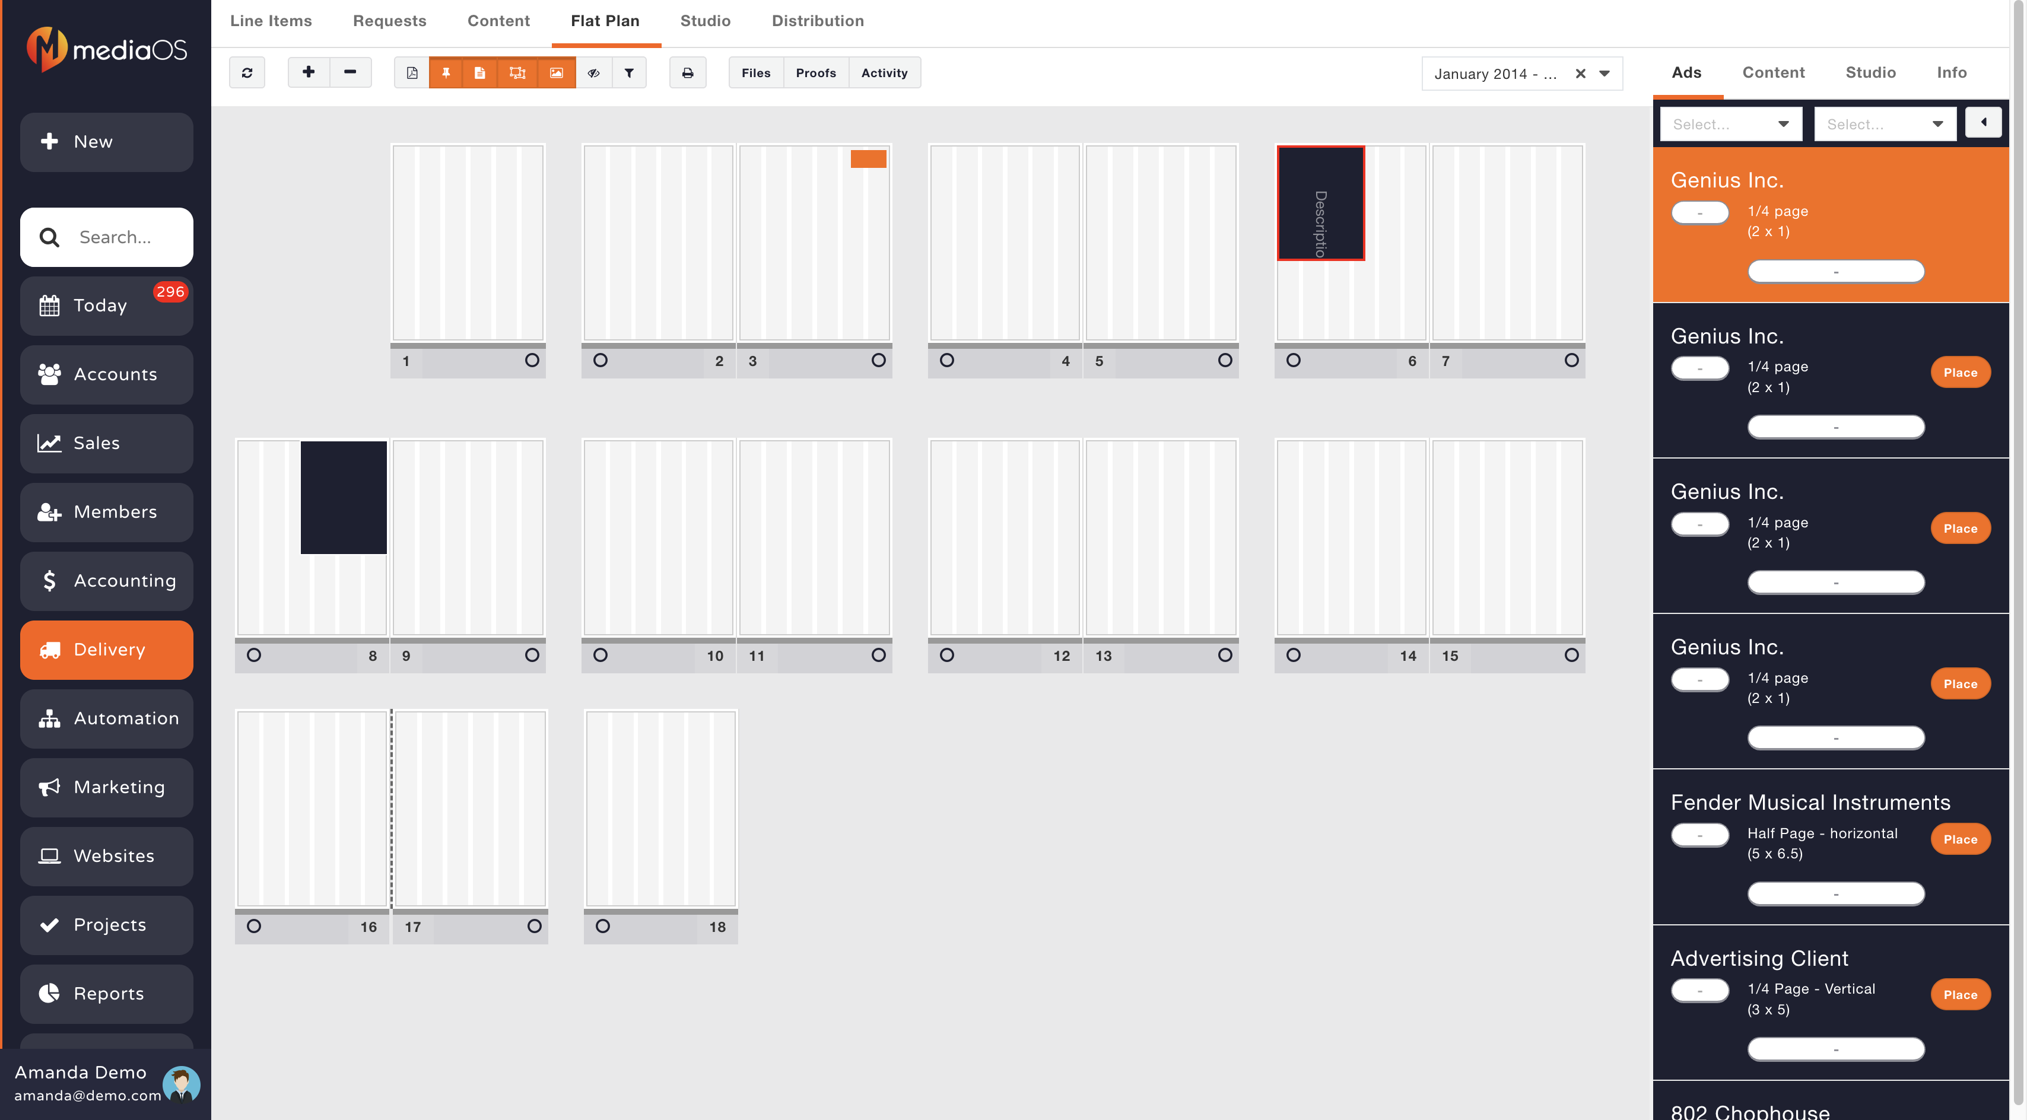Click the minus remove page button
This screenshot has height=1120, width=2027.
click(x=350, y=72)
